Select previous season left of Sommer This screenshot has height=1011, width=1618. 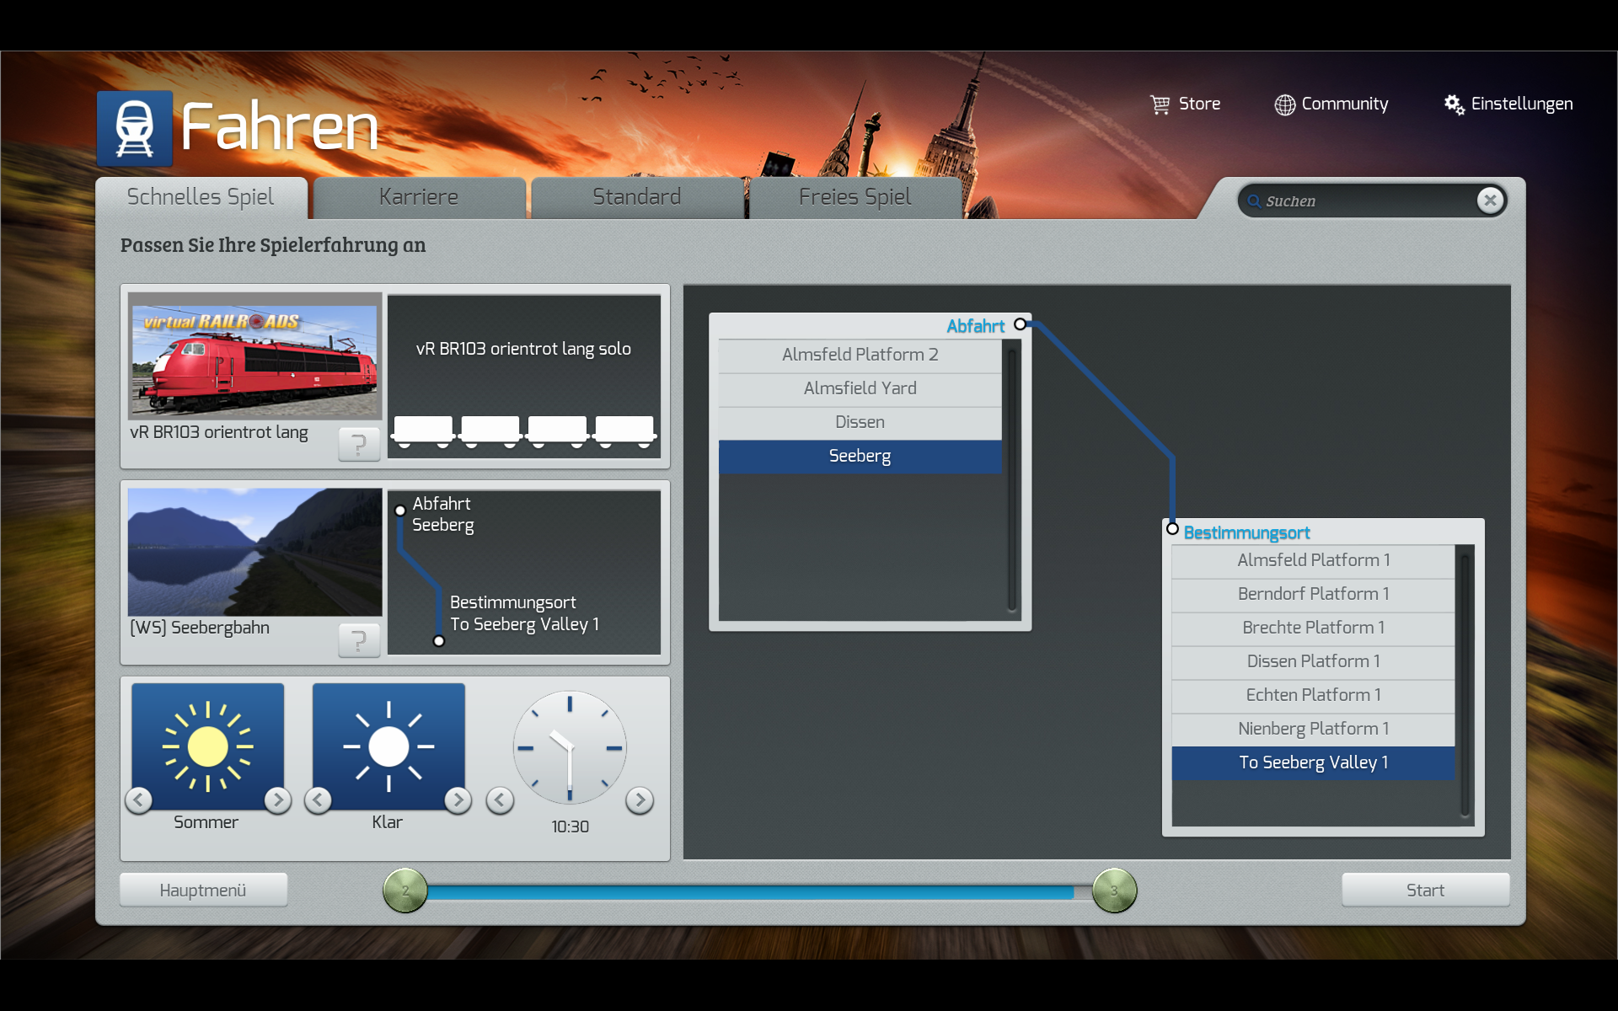pyautogui.click(x=139, y=800)
